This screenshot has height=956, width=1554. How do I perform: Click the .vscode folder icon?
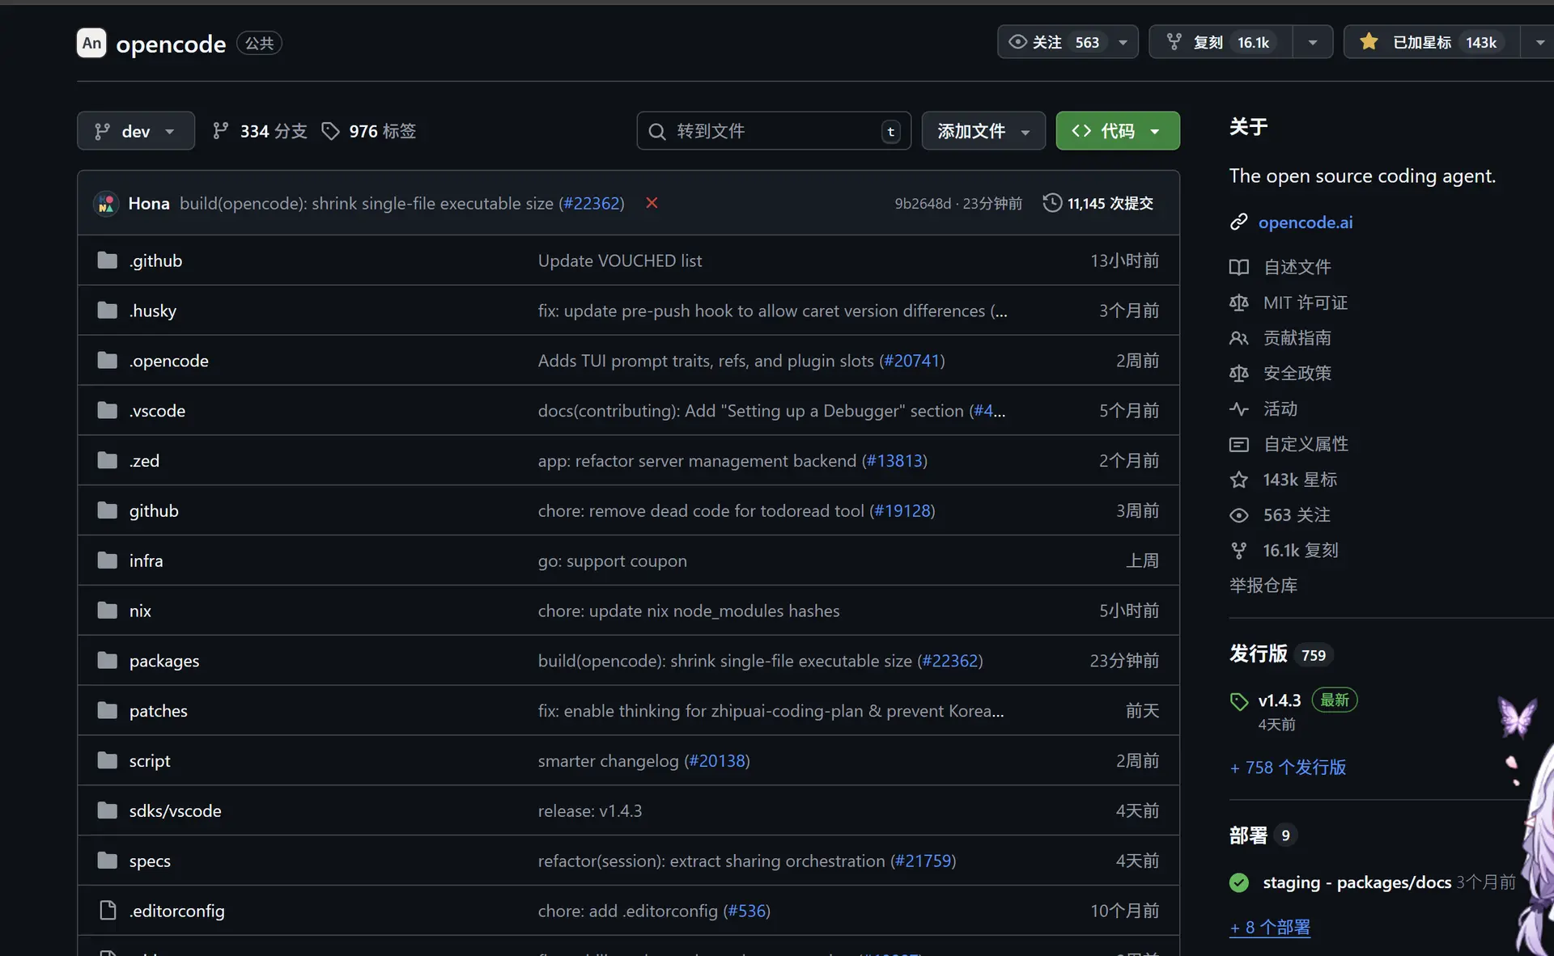click(x=108, y=411)
